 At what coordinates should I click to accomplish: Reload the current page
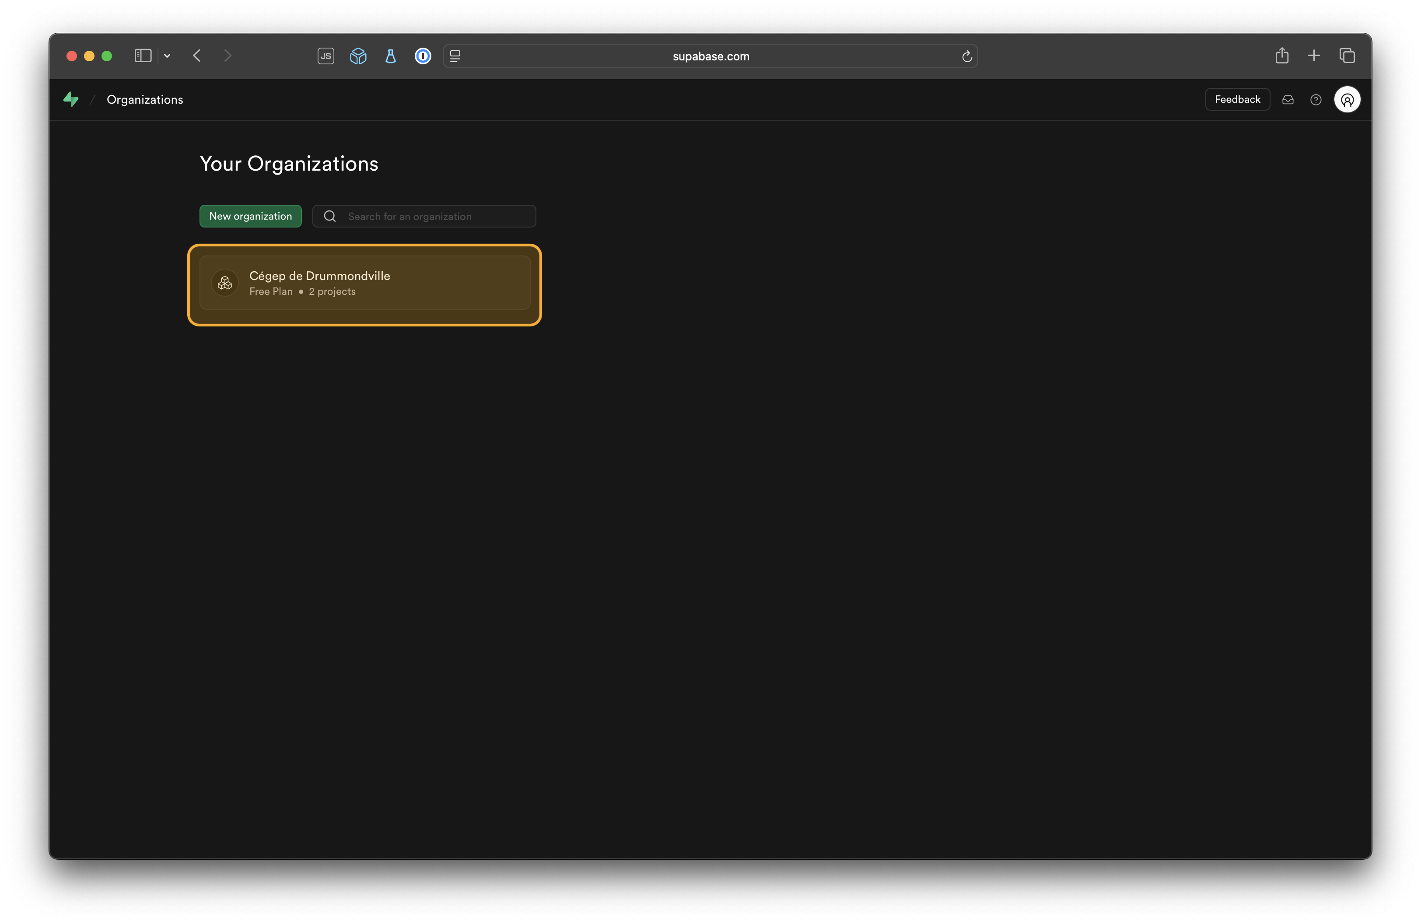pos(967,56)
